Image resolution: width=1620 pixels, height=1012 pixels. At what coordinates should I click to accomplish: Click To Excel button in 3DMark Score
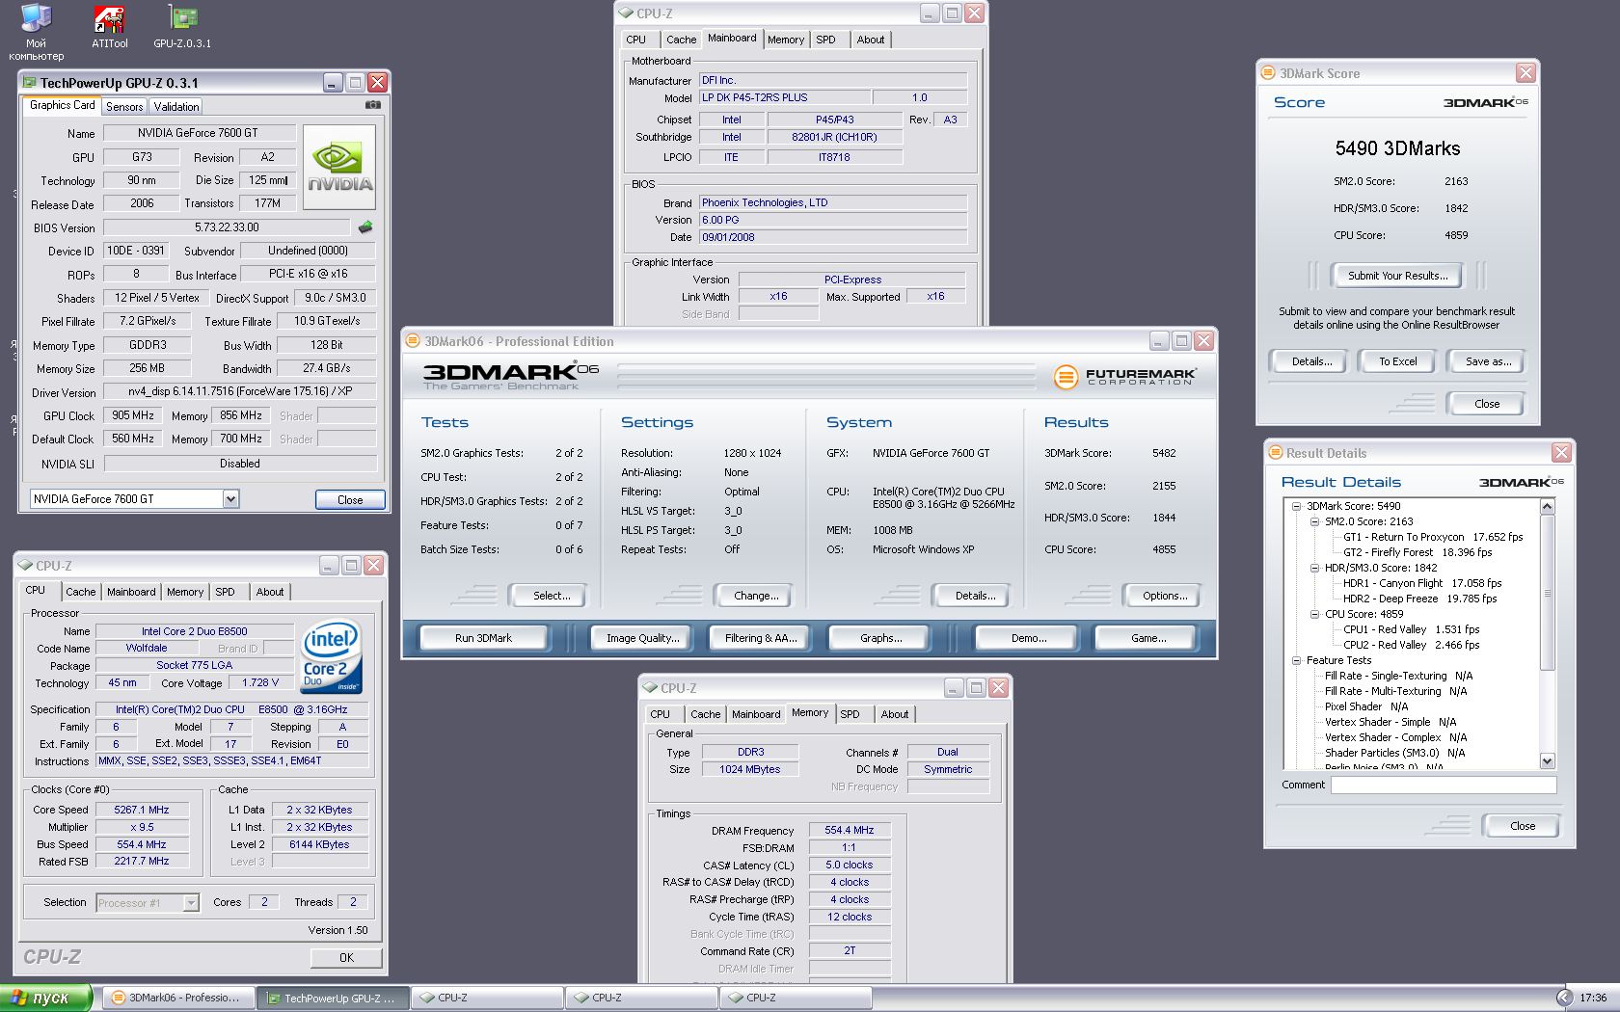pos(1397,361)
